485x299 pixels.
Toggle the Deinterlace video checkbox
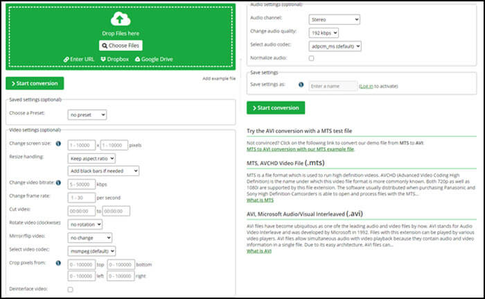click(71, 289)
